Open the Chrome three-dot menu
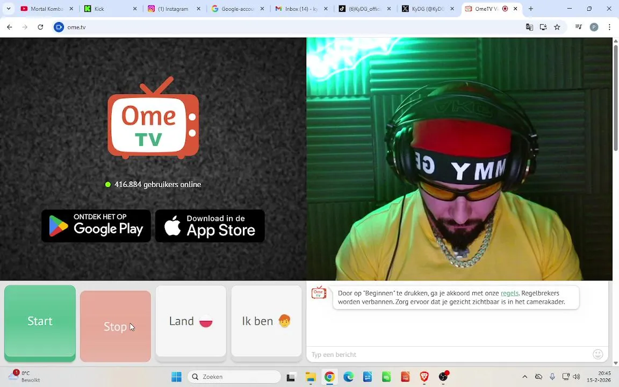Viewport: 619px width, 387px height. pos(609,27)
